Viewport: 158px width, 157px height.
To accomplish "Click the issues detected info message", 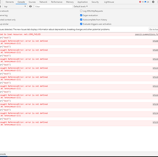I will (x=55, y=29).
